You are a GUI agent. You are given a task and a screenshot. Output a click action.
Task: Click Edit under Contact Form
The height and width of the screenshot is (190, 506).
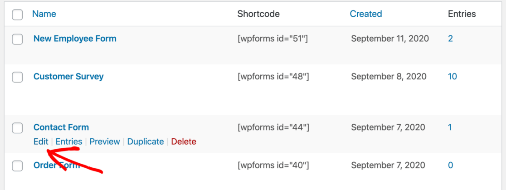coord(41,141)
